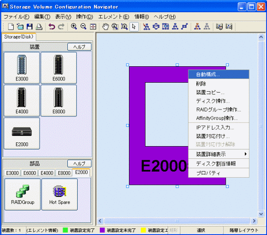This screenshot has width=267, height=235.
Task: Click the ヘルプ button beside 部品
Action: click(x=80, y=164)
